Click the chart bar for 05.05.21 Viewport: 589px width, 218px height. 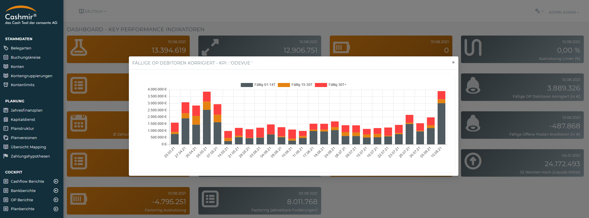click(207, 118)
